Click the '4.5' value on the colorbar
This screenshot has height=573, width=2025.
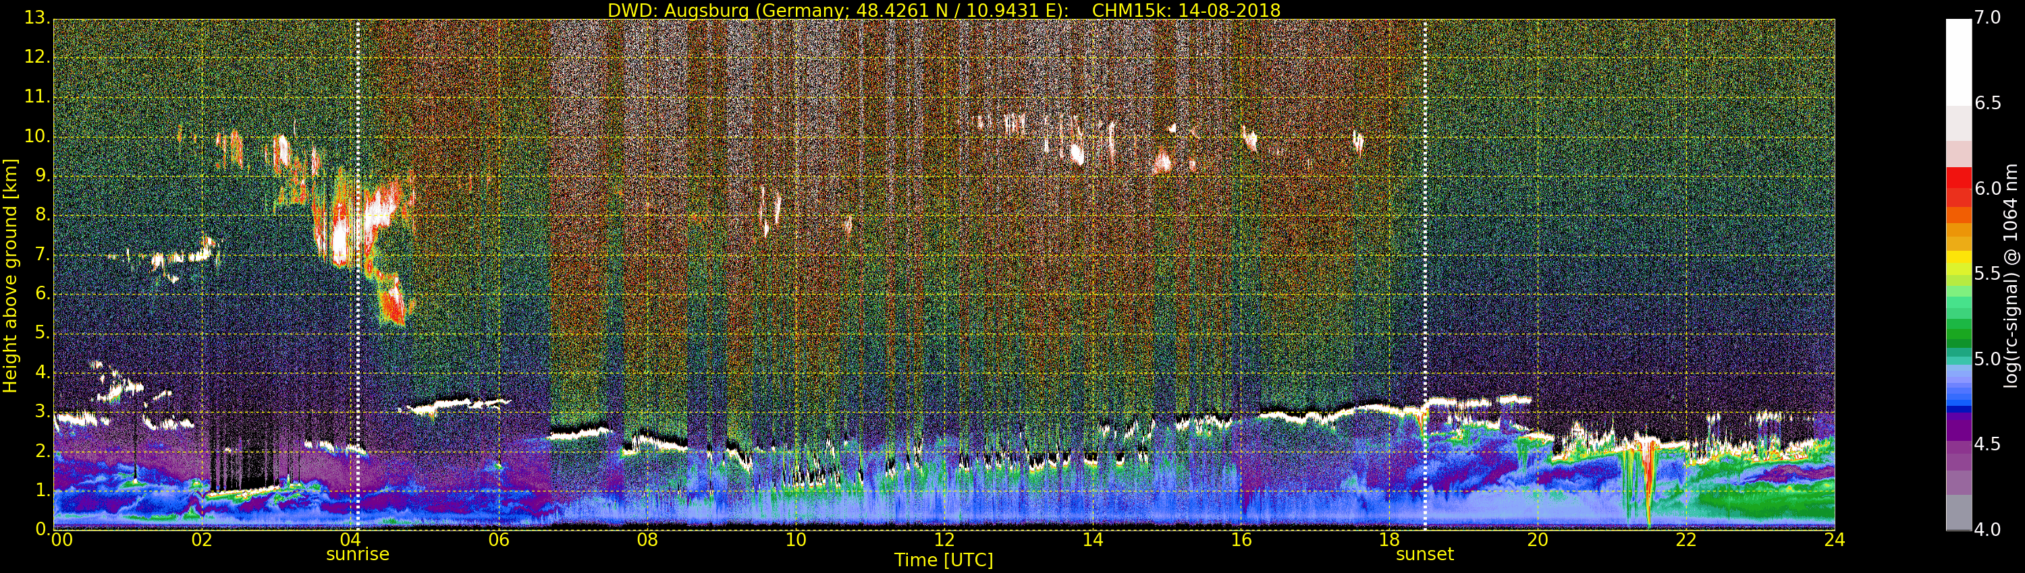[x=1989, y=444]
